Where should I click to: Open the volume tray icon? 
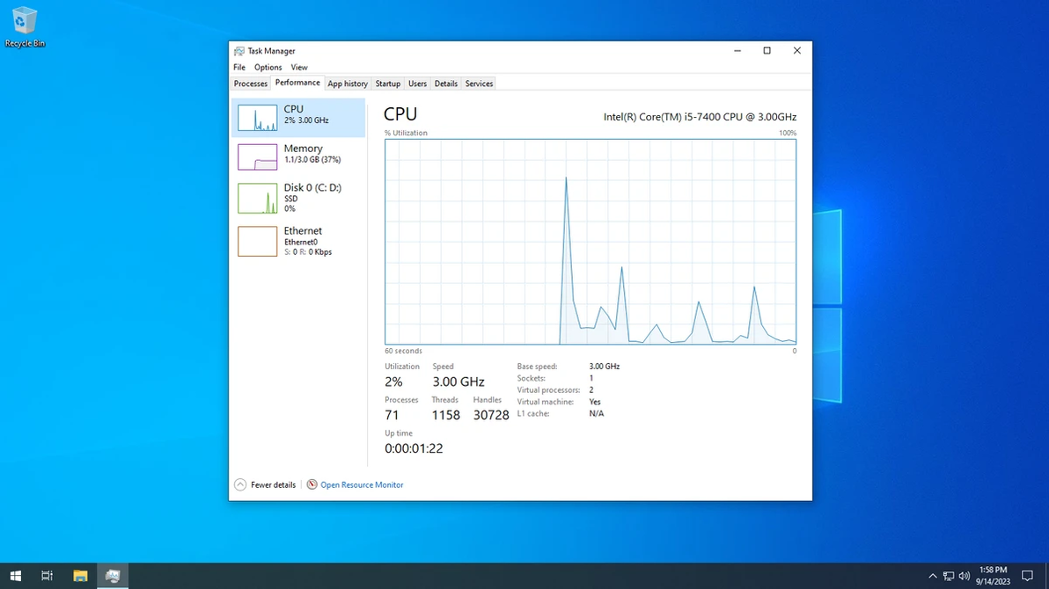tap(964, 576)
